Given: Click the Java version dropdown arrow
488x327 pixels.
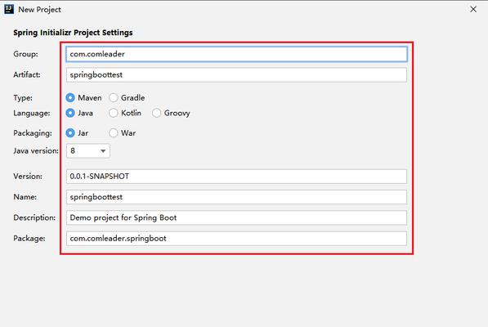Looking at the screenshot, I should pos(103,151).
